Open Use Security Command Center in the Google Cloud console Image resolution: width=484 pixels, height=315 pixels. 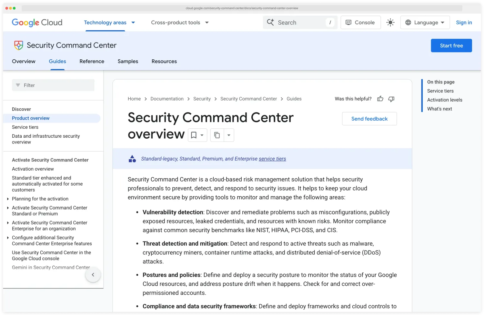[51, 256]
